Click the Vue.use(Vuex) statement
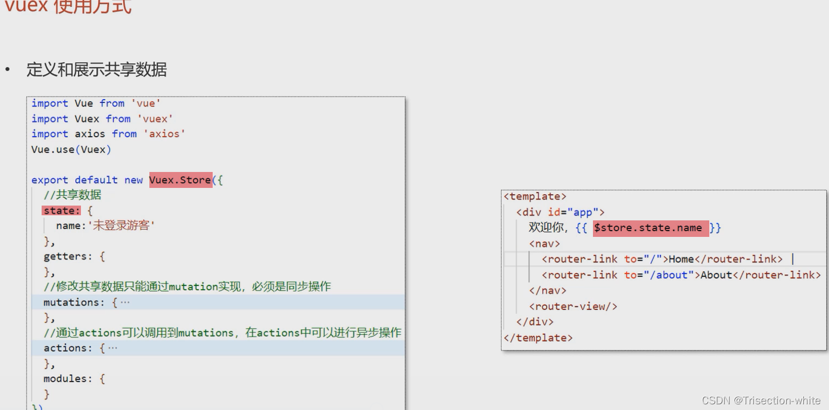Viewport: 829px width, 410px height. [71, 149]
